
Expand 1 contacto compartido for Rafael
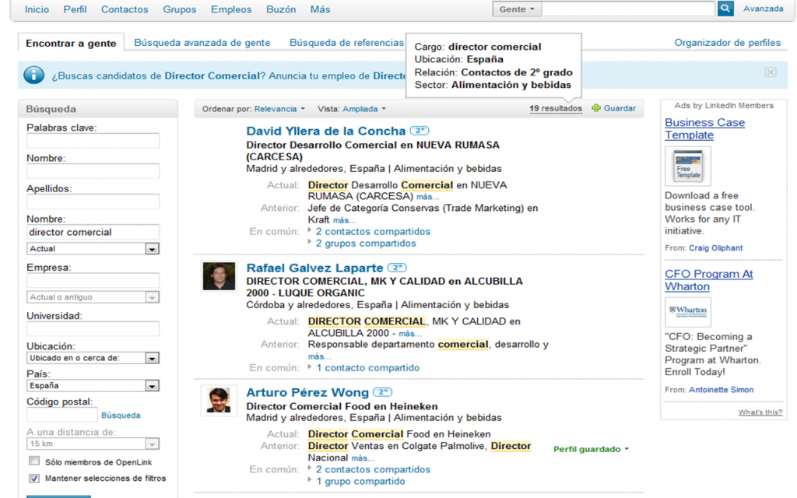[x=368, y=367]
